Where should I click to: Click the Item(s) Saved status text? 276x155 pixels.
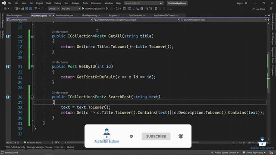(11, 152)
